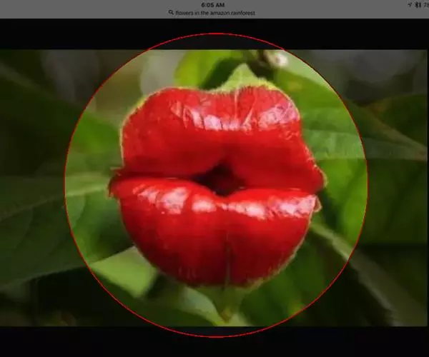The width and height of the screenshot is (429, 357).
Task: Click the red circle outline at its bottom edge
Action: (x=216, y=336)
